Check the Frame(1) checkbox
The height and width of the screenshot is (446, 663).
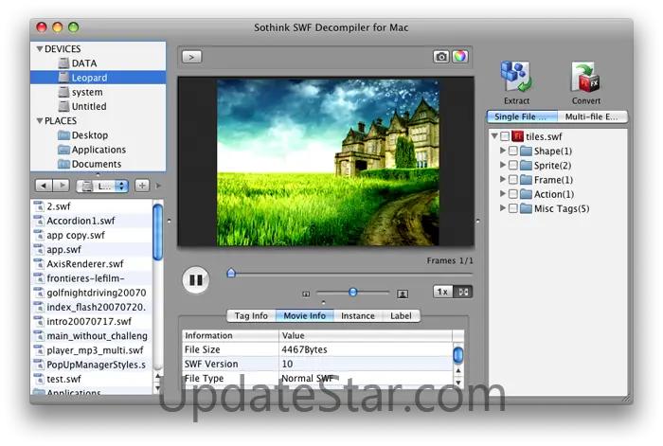513,180
